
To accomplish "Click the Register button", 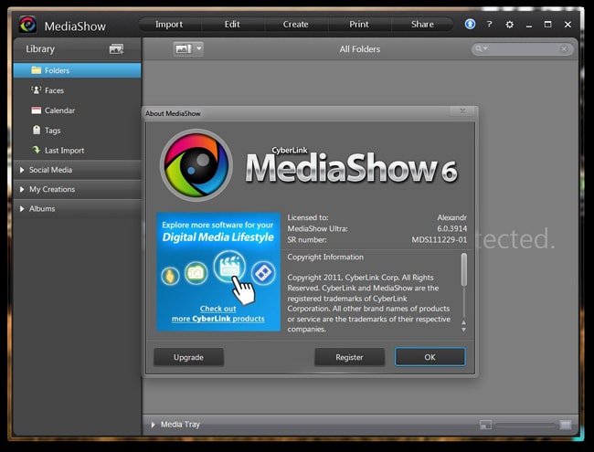I will pos(349,357).
